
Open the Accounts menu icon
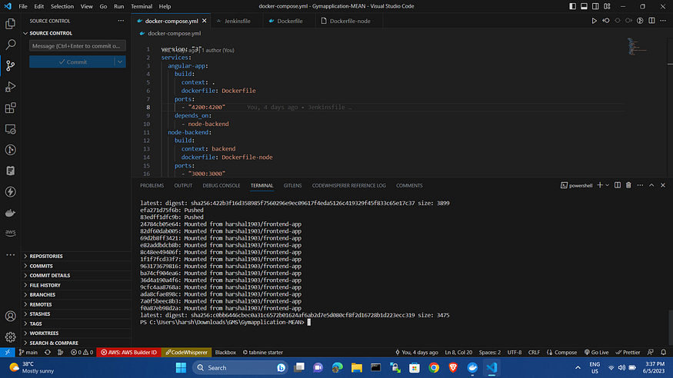click(x=10, y=316)
